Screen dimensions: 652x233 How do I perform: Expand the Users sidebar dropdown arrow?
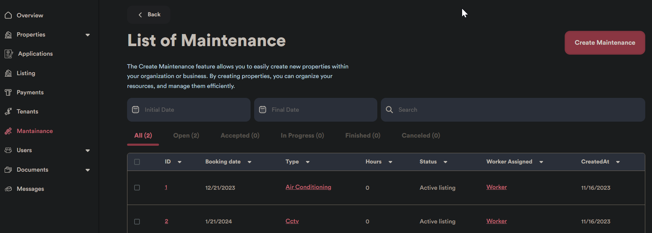[88, 150]
